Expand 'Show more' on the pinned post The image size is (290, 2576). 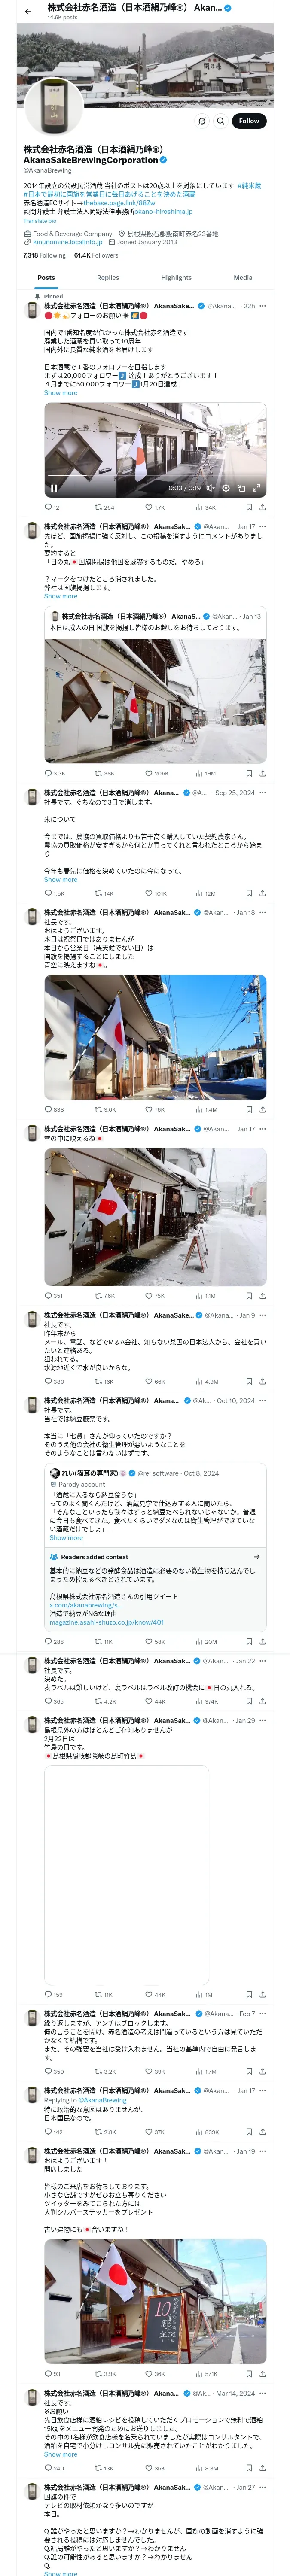tap(60, 393)
